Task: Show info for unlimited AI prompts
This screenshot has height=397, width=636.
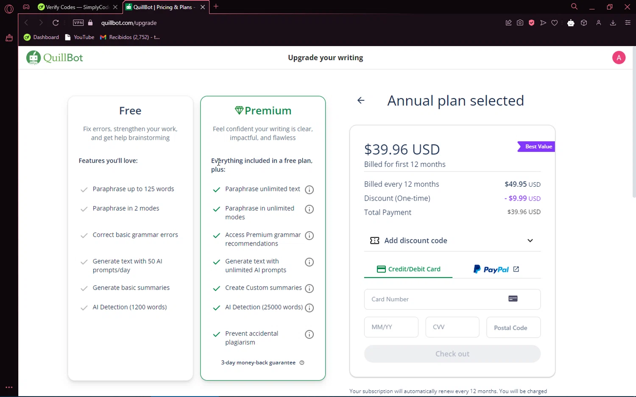Action: tap(310, 262)
